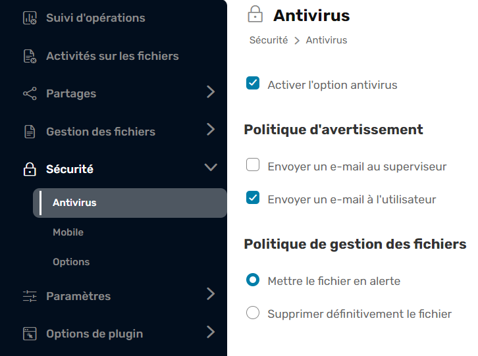This screenshot has width=478, height=356.
Task: Click the padlock icon beside Antivirus title
Action: pyautogui.click(x=254, y=14)
